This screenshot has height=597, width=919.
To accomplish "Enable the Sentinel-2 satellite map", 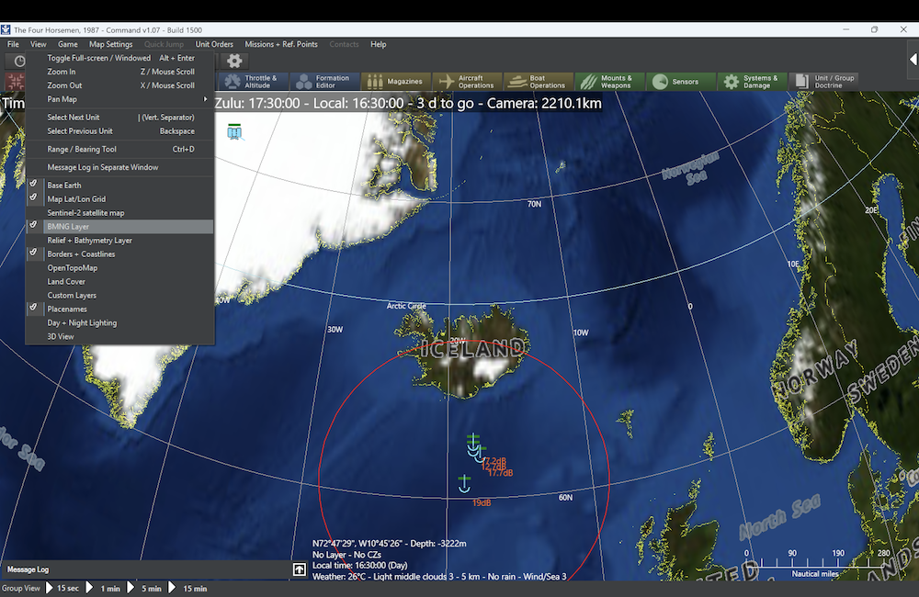I will (x=119, y=213).
